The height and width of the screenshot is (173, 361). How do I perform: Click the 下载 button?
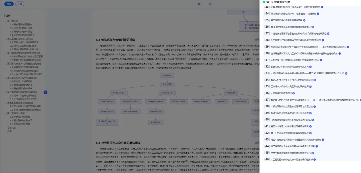(20, 4)
